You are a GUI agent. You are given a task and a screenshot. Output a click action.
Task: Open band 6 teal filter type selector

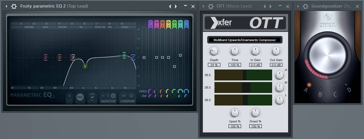[x=180, y=24]
